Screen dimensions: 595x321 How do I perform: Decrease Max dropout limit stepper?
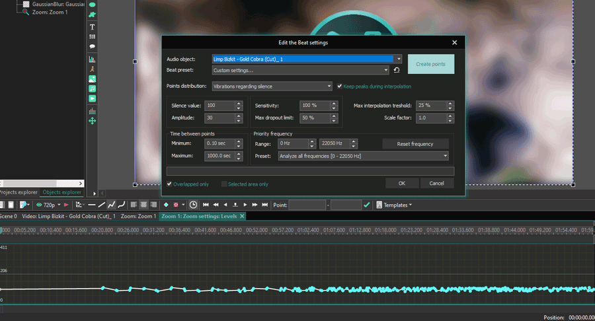(334, 120)
